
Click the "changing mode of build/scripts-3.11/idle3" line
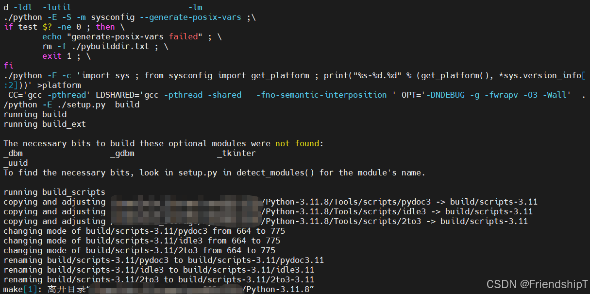(142, 241)
